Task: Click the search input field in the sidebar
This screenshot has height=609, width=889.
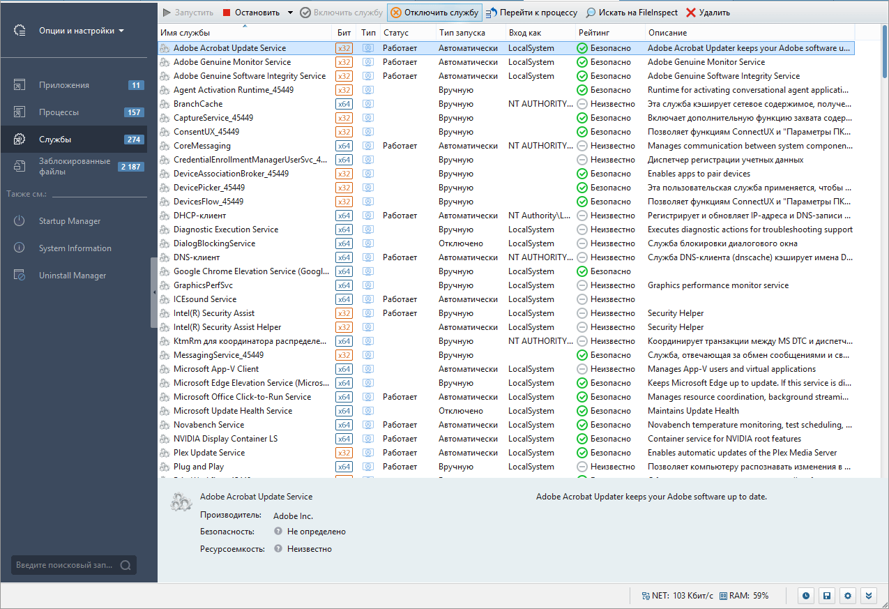Action: [66, 565]
